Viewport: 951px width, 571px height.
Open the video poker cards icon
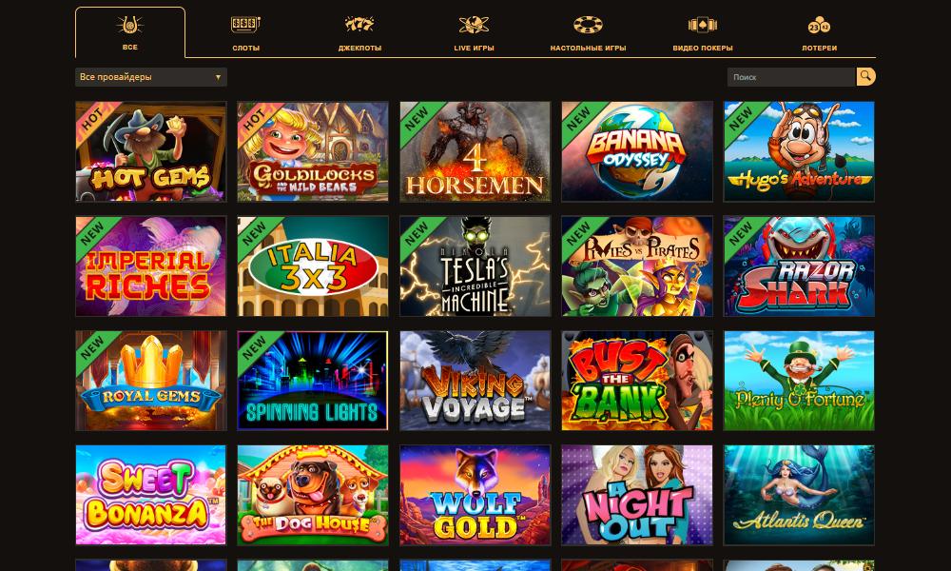click(703, 25)
